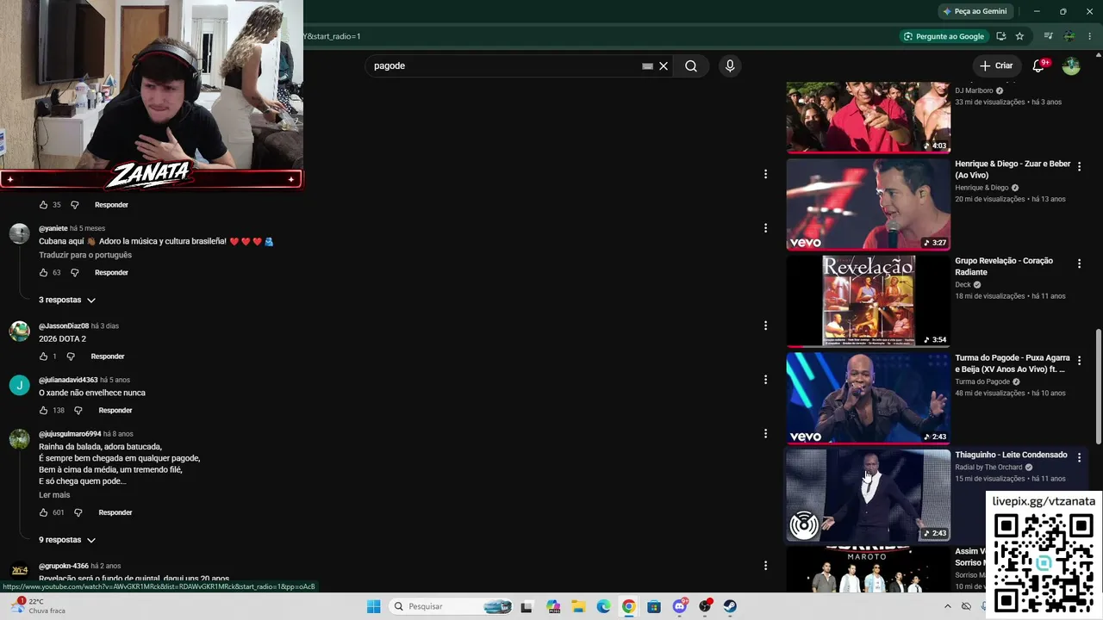Visit the Radial by The Orchard channel
The width and height of the screenshot is (1103, 620).
[x=988, y=468]
